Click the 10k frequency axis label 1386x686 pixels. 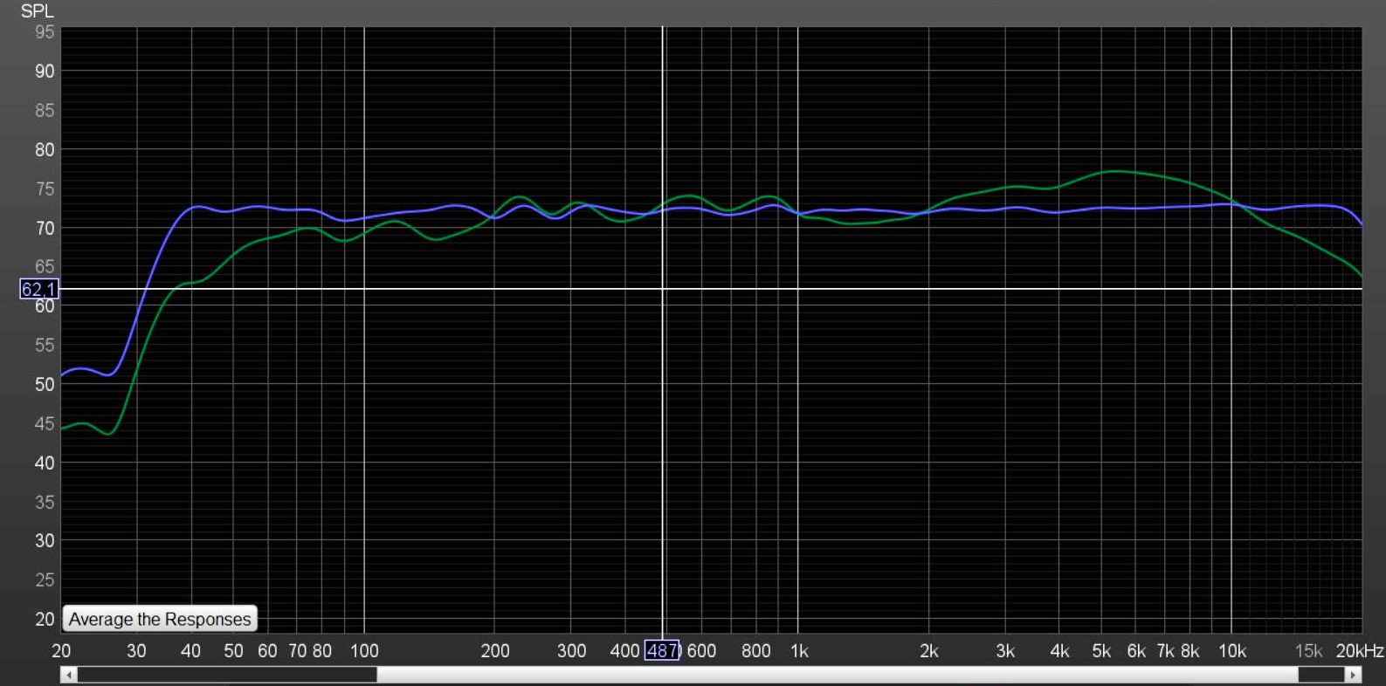1232,651
